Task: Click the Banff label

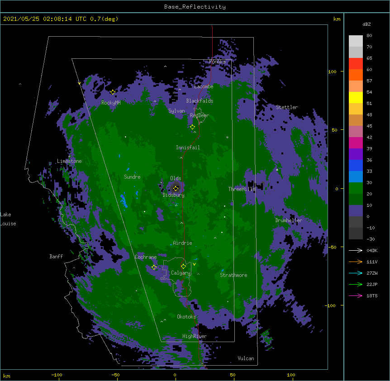Action: (x=56, y=257)
